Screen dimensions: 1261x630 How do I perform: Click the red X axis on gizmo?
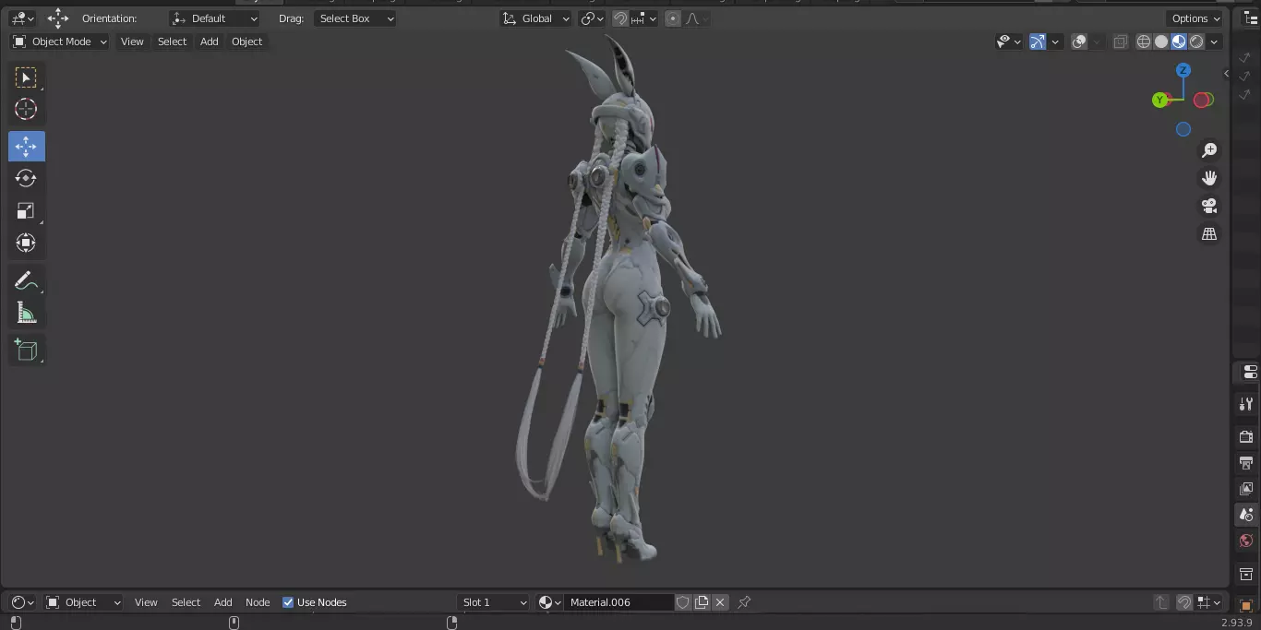[x=1201, y=100]
